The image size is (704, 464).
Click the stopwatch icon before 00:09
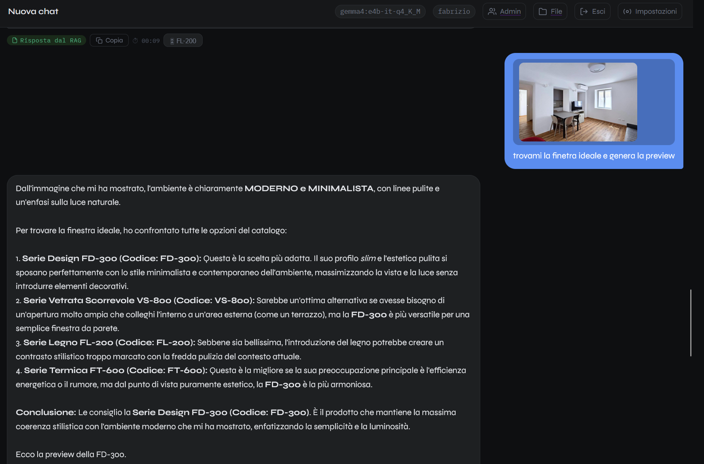tap(136, 41)
